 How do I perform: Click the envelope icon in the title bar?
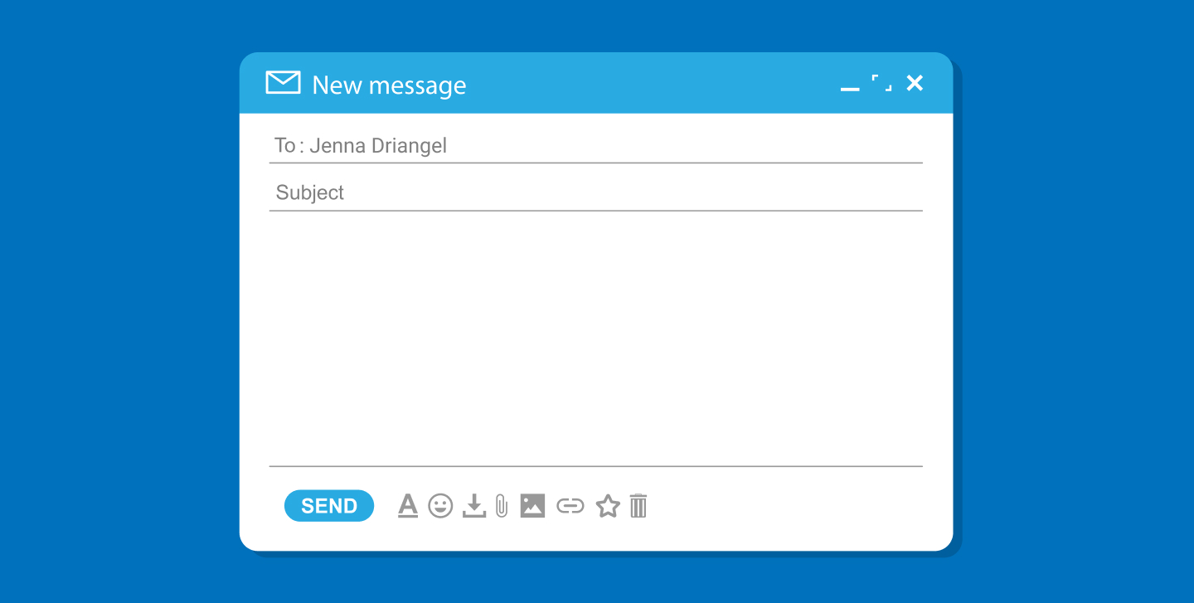click(x=283, y=83)
